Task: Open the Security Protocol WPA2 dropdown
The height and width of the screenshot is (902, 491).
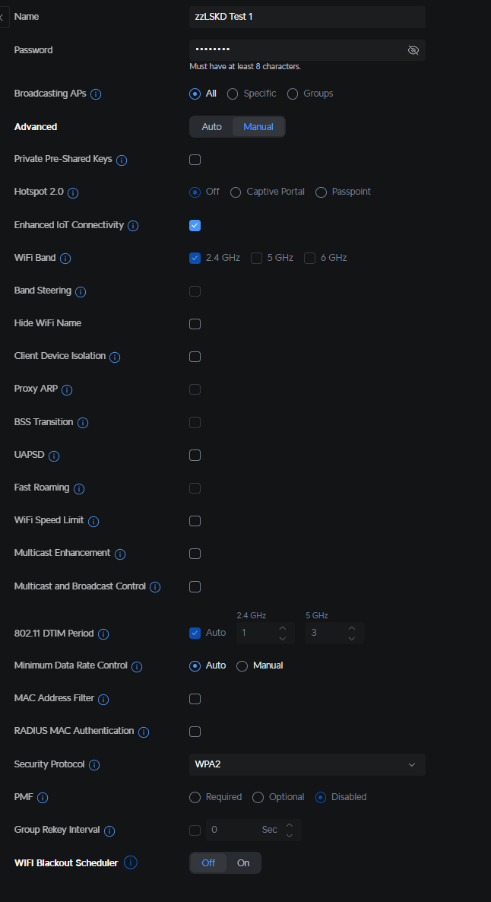Action: (307, 764)
